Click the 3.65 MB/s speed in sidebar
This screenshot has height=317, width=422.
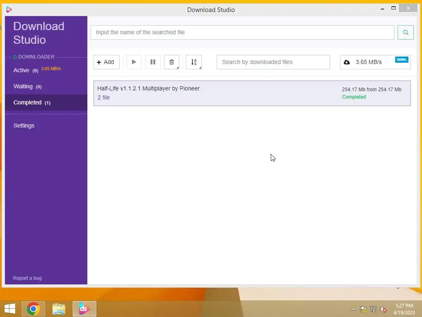51,69
